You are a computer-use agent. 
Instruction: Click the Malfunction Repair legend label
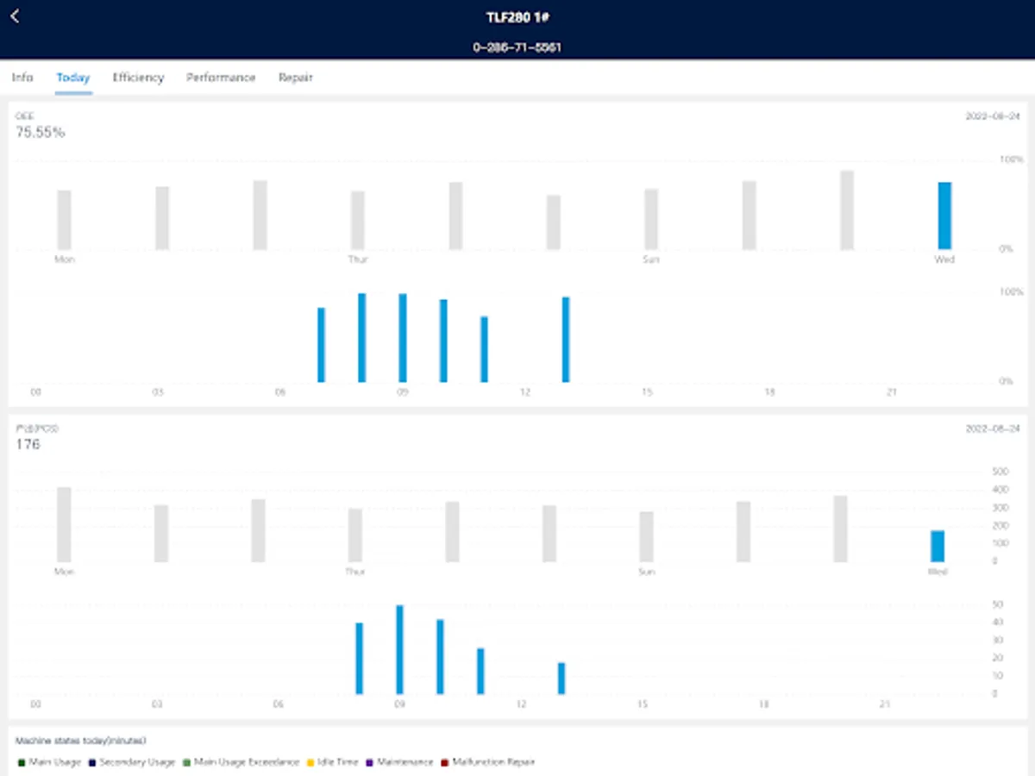[x=493, y=762]
